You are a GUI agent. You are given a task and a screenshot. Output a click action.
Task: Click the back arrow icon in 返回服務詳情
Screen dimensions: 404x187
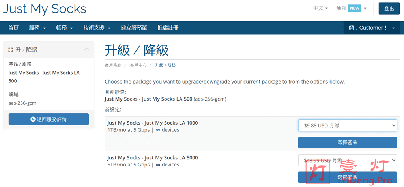pyautogui.click(x=33, y=119)
